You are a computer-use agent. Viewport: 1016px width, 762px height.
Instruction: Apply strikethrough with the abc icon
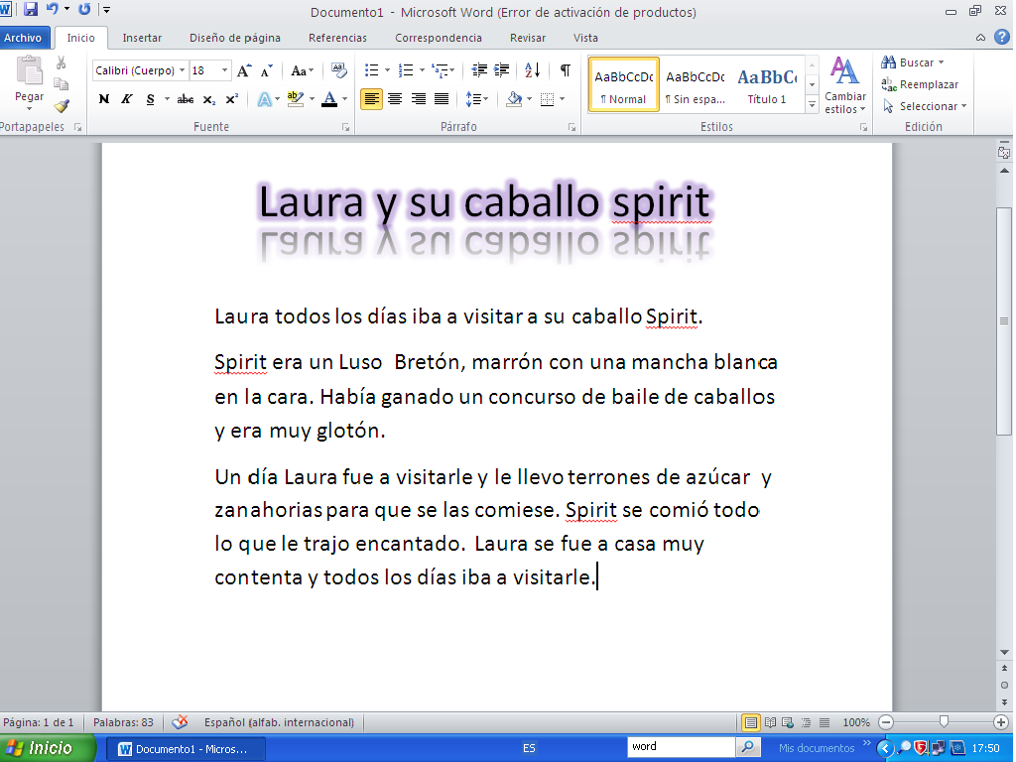[x=185, y=99]
